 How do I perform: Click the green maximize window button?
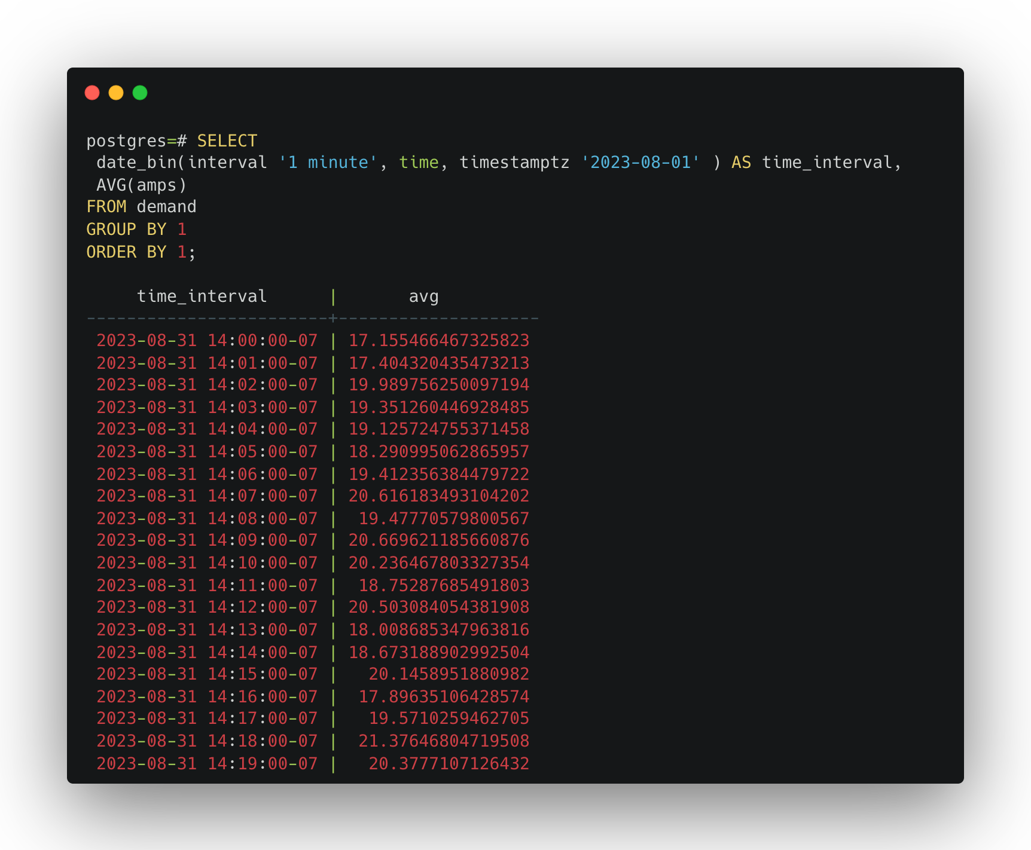pyautogui.click(x=140, y=93)
